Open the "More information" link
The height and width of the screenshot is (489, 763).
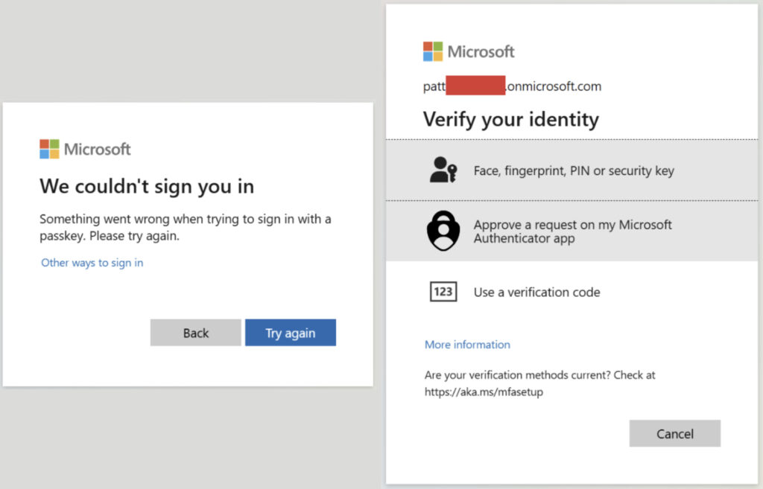467,344
